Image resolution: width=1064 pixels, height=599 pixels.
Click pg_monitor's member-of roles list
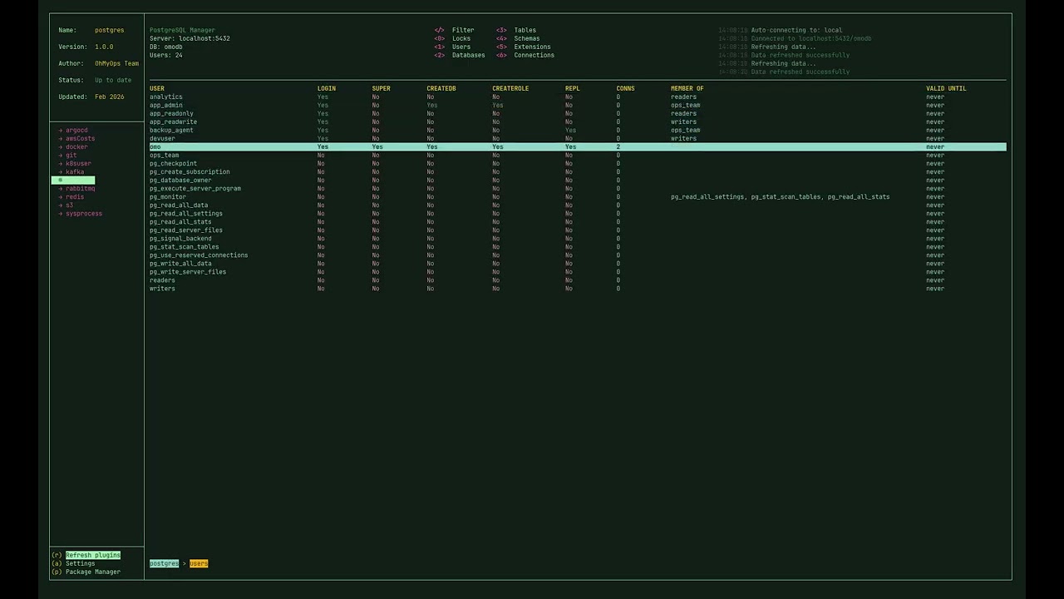click(x=781, y=197)
